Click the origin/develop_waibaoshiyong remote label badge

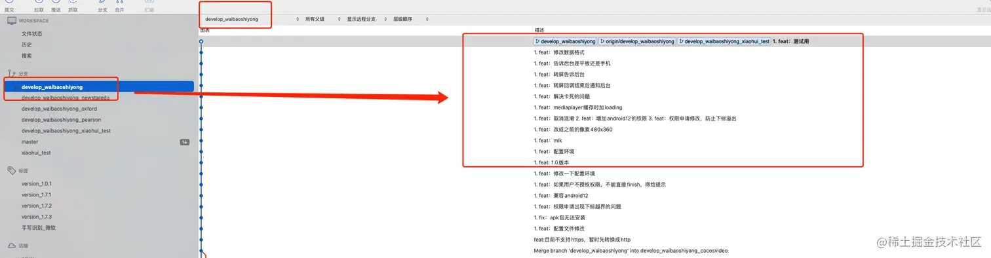click(x=636, y=41)
